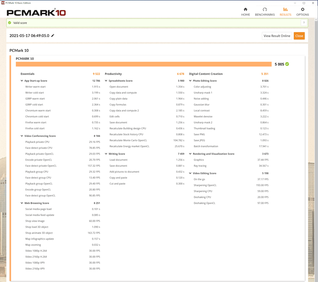Click the date 2021-05-17 06:49:05.0

29,36
